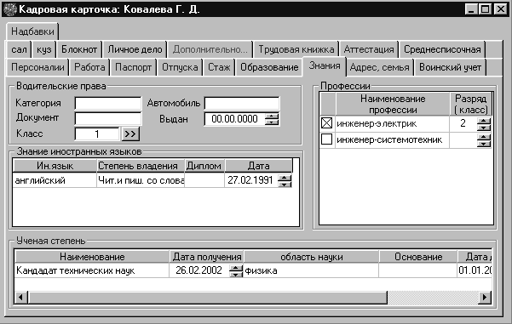Switch to the Воинский учет tab
Screen dimensions: 512x324
tap(450, 67)
